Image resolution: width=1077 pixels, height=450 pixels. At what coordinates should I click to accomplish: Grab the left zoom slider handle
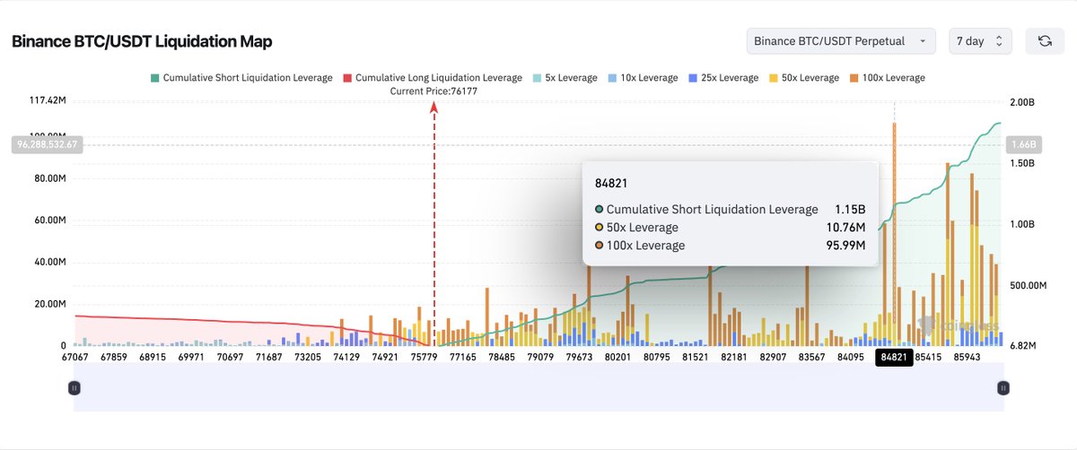pyautogui.click(x=74, y=387)
